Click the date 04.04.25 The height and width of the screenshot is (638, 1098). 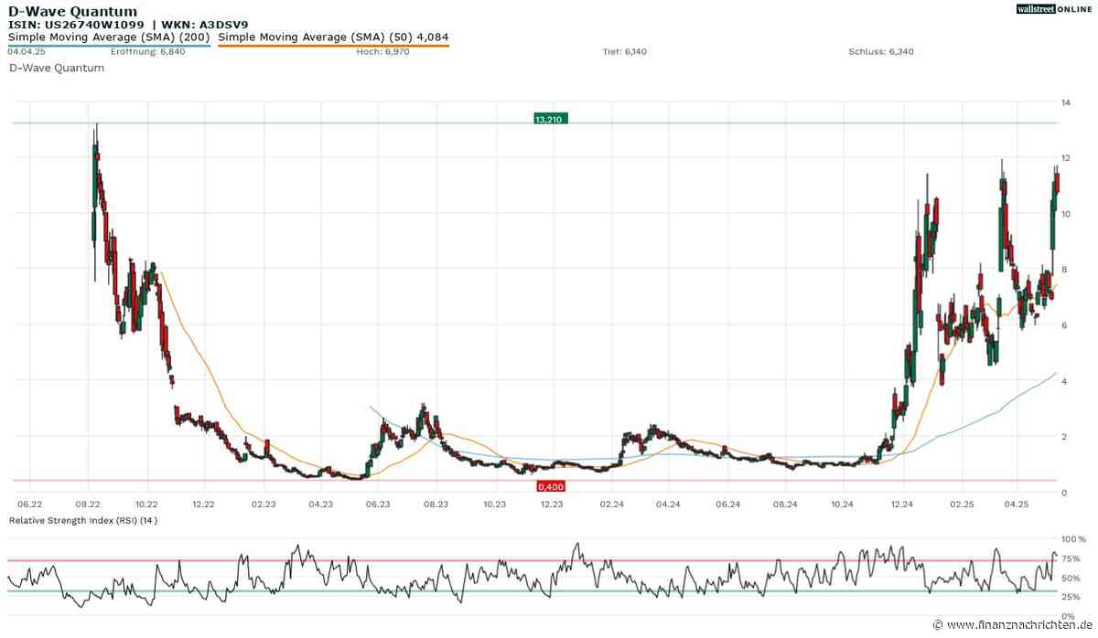click(27, 51)
